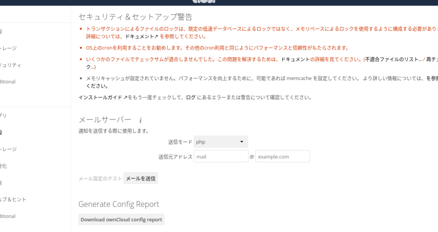The width and height of the screenshot is (438, 232).
Task: Focus the example.com domain field
Action: coord(282,157)
